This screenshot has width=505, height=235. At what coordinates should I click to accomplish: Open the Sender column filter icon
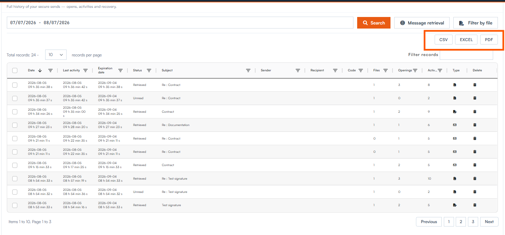click(298, 71)
